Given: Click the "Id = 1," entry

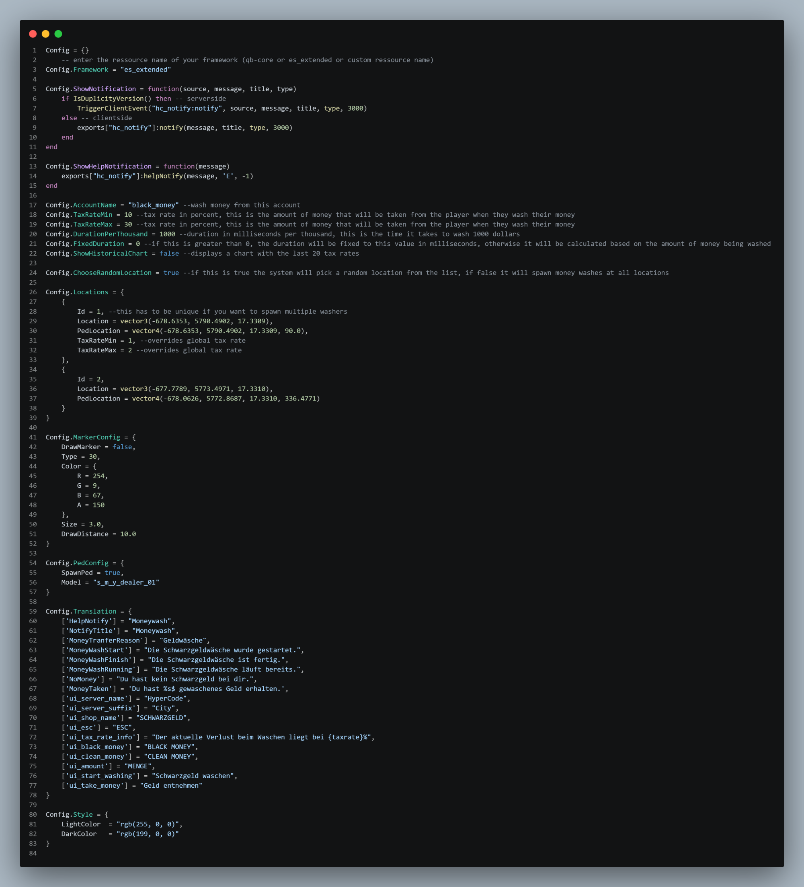Looking at the screenshot, I should [x=90, y=312].
